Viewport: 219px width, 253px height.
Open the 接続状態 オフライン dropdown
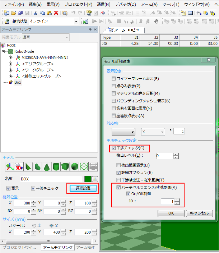coord(76,22)
